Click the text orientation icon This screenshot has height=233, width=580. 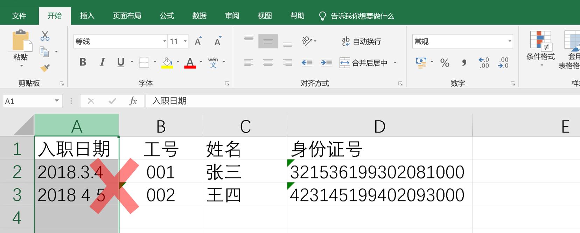[x=307, y=41]
